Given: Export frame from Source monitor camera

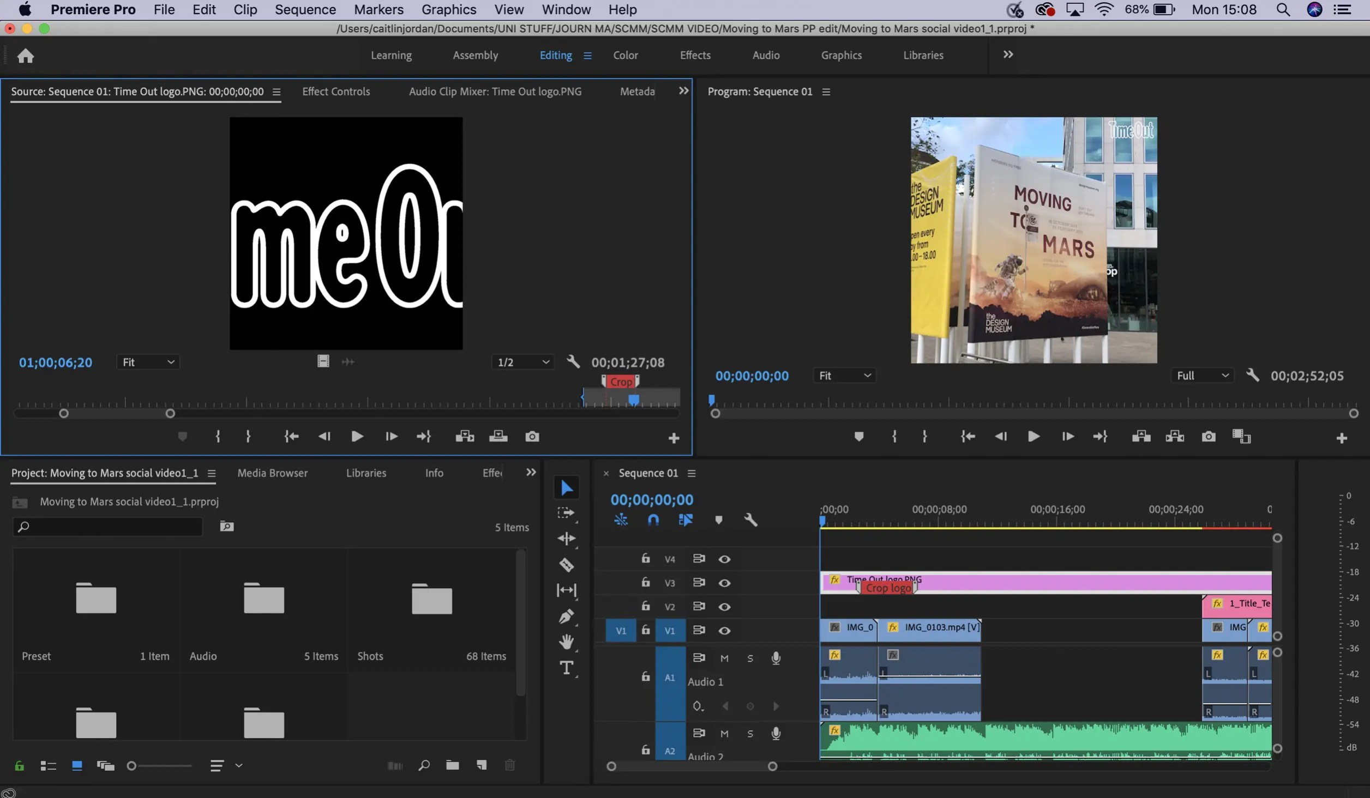Looking at the screenshot, I should coord(532,436).
